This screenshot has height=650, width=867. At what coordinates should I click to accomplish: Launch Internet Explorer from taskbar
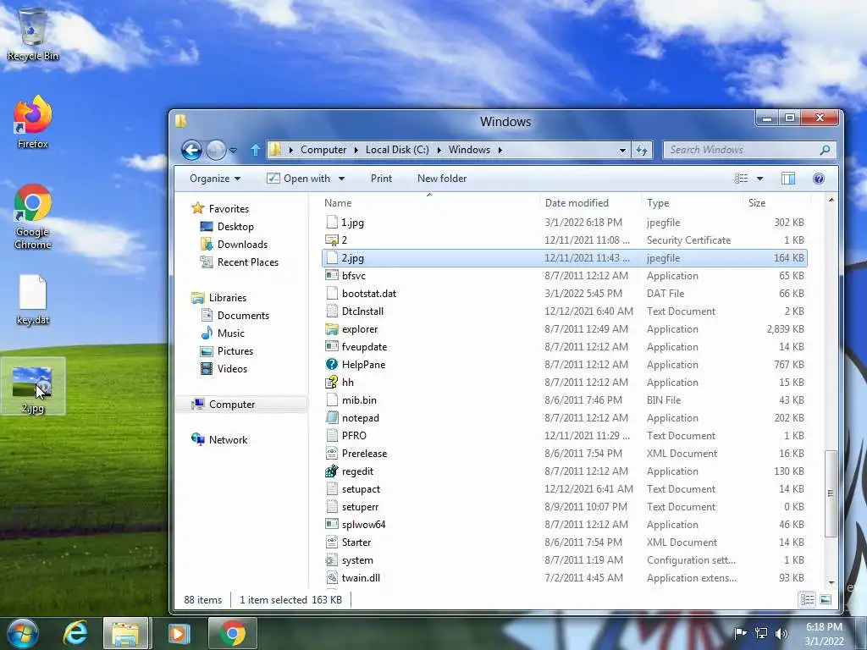[x=75, y=633]
